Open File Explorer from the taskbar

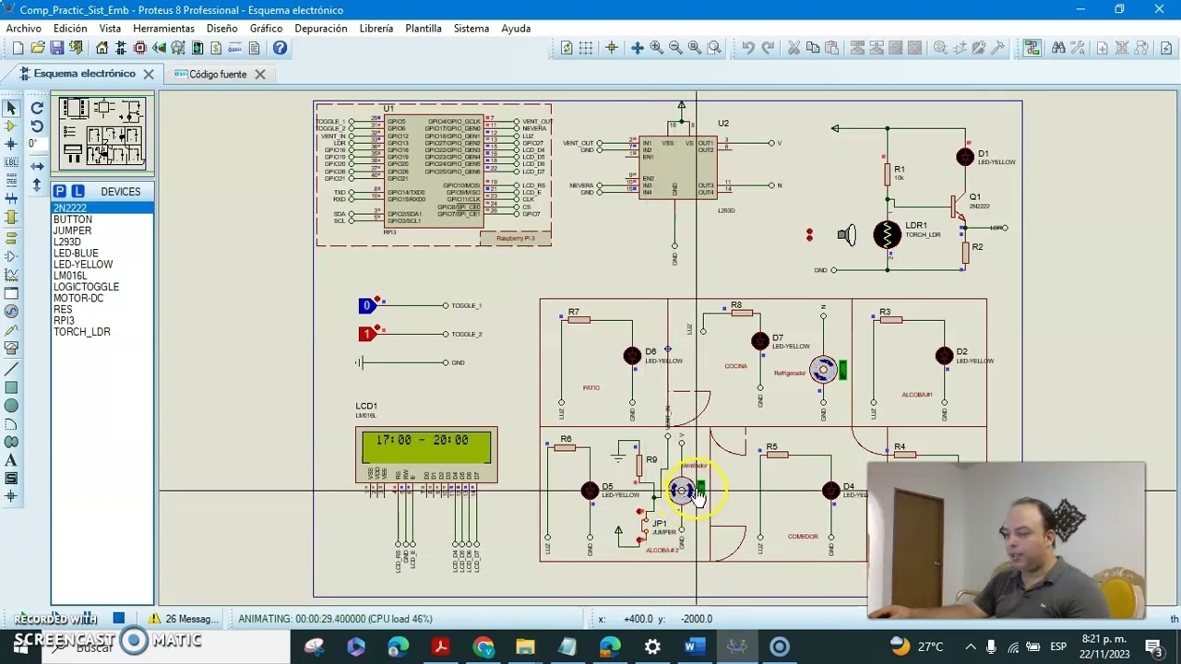[x=525, y=647]
